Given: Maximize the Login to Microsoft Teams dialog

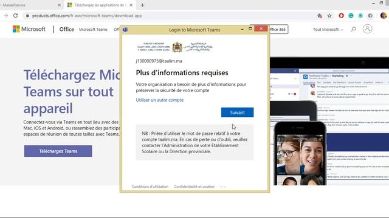Looking at the screenshot, I should pyautogui.click(x=250, y=28).
